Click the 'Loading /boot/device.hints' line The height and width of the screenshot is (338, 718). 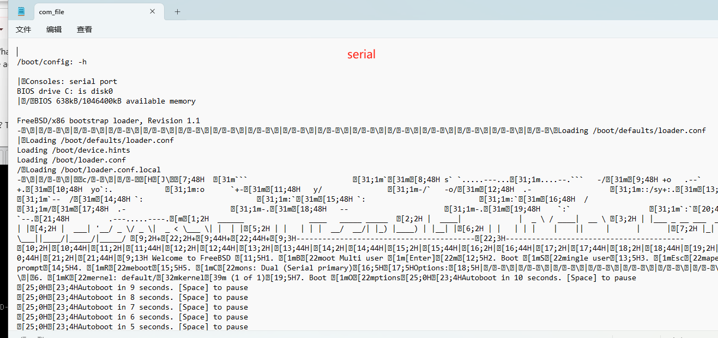74,150
